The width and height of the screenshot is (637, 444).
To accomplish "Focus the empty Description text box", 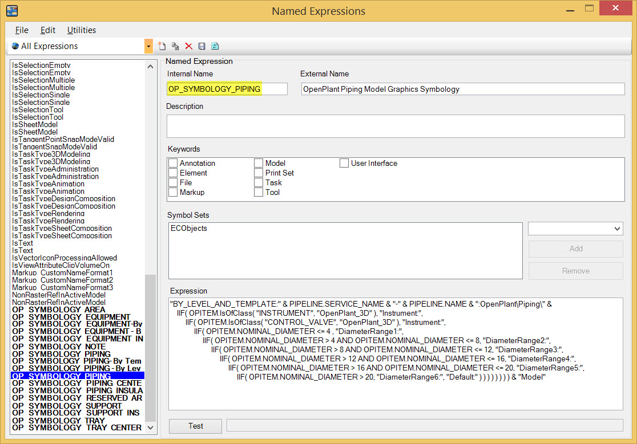I will [x=396, y=126].
